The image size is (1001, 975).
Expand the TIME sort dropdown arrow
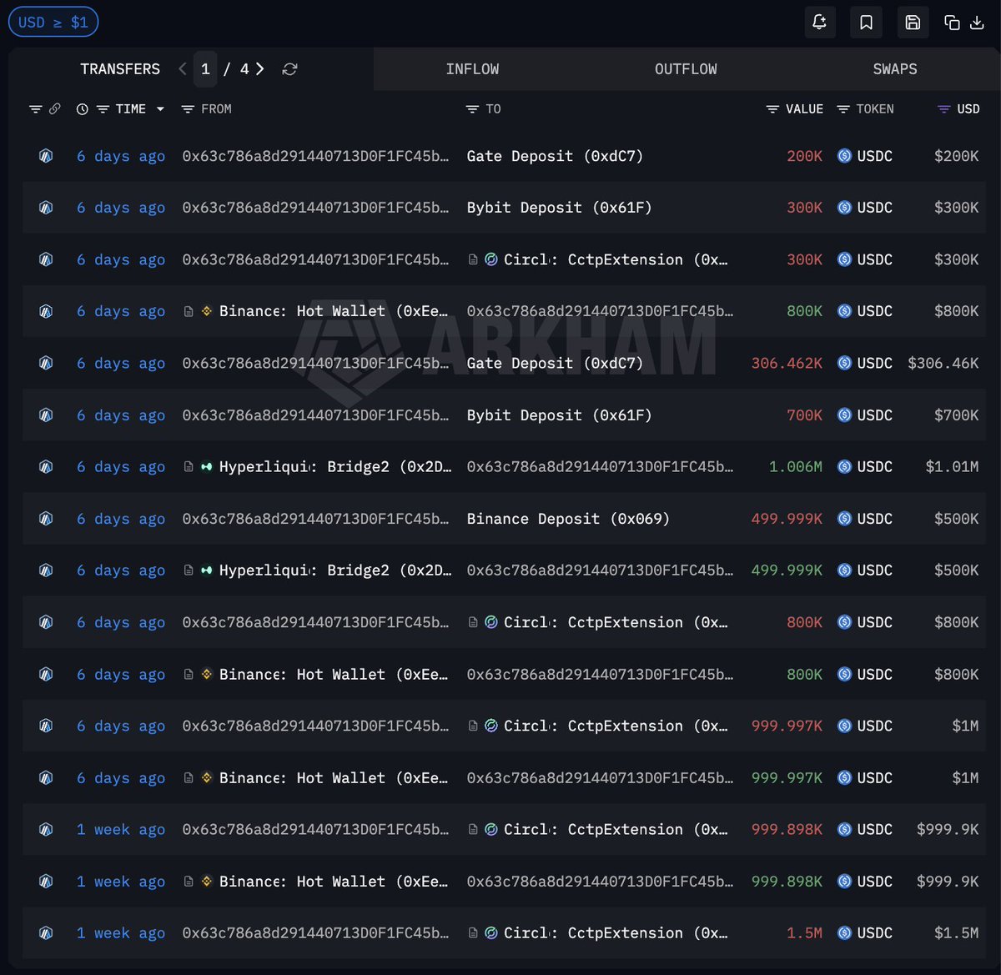click(x=160, y=109)
